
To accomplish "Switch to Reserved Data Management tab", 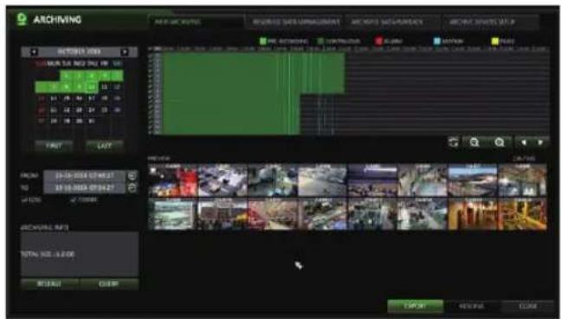I will tap(295, 22).
